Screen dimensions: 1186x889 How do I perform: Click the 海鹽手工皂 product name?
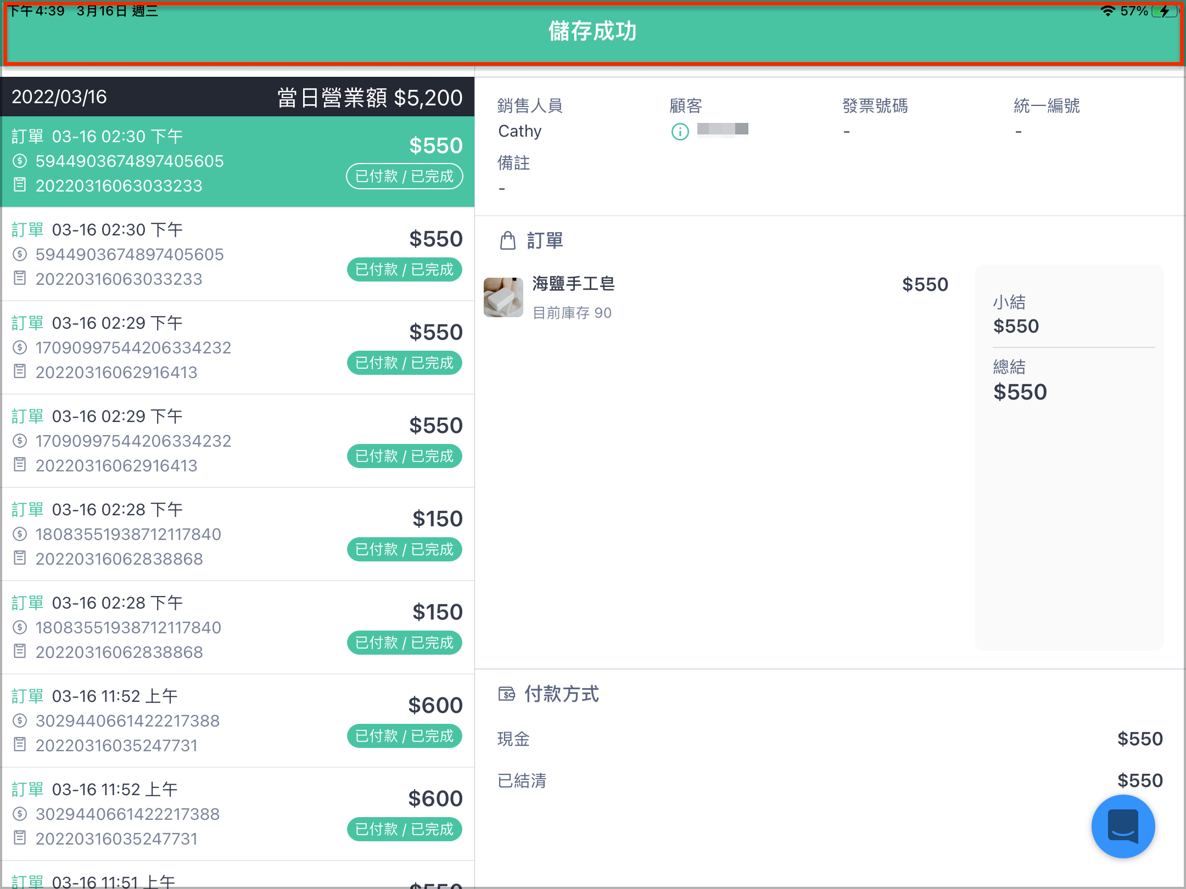click(573, 284)
